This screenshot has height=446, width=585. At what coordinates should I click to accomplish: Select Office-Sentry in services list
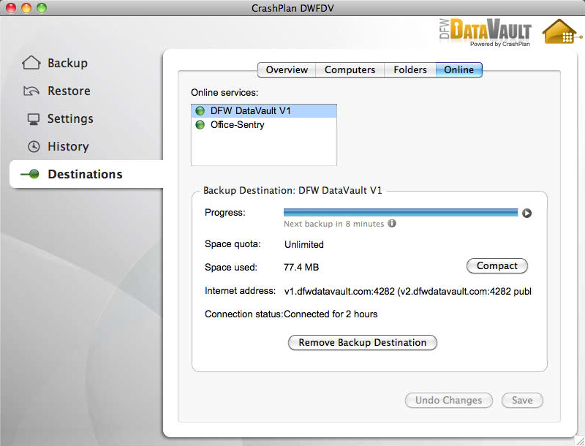point(264,124)
